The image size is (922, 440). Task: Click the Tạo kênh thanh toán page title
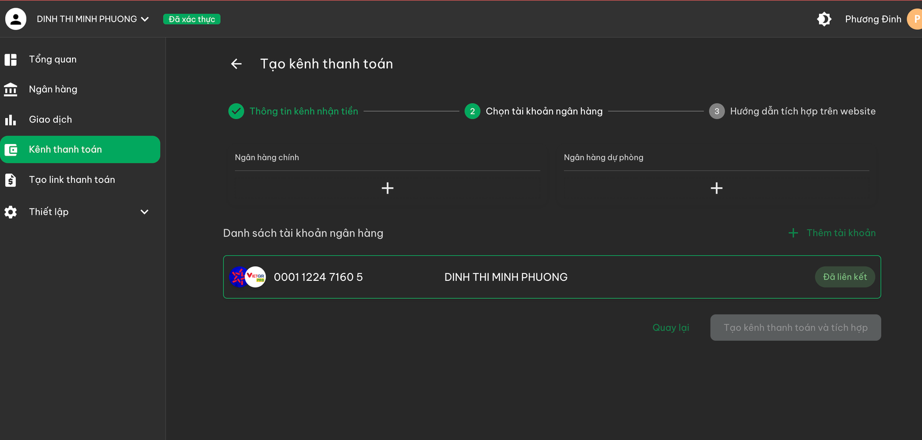click(327, 64)
